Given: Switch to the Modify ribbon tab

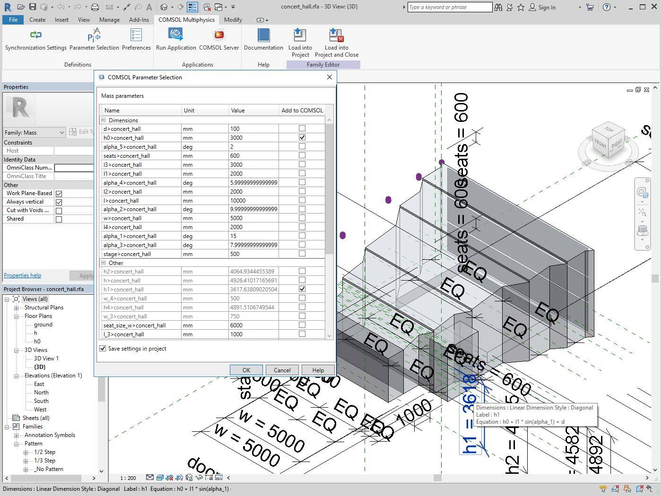Looking at the screenshot, I should (233, 19).
